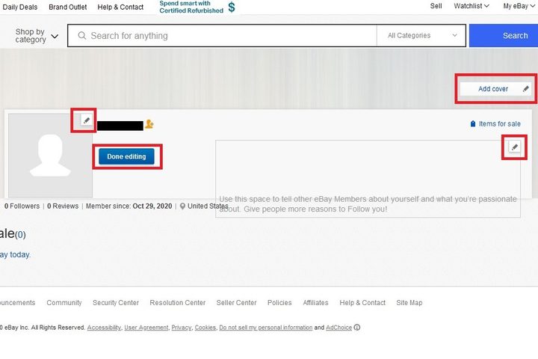This screenshot has width=538, height=359.
Task: Open the AdChoice link in footer
Action: (x=338, y=328)
